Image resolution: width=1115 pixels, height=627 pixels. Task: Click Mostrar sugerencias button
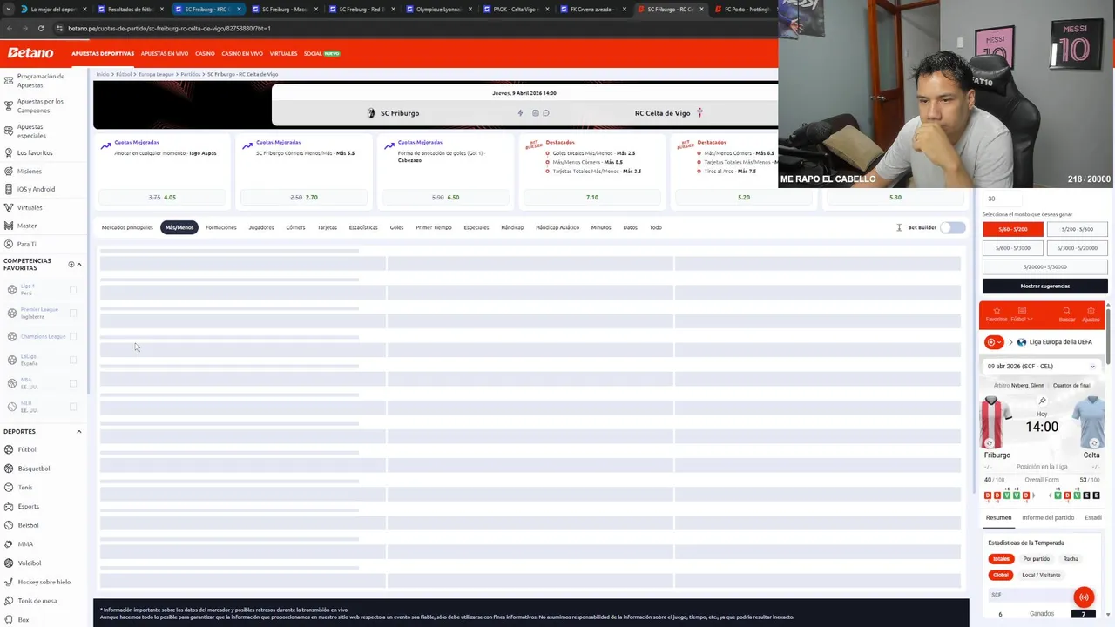pos(1045,286)
